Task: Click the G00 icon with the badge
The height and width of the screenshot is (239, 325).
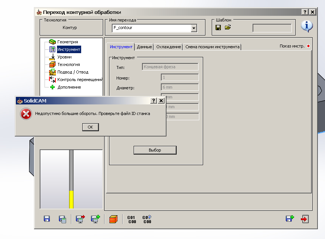Action: pos(147,219)
